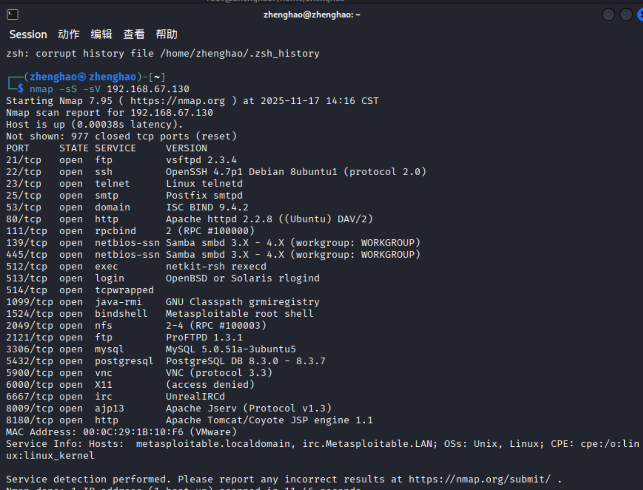Click GNU Classpath grmiregistry text
Image resolution: width=643 pixels, height=490 pixels.
coord(243,302)
